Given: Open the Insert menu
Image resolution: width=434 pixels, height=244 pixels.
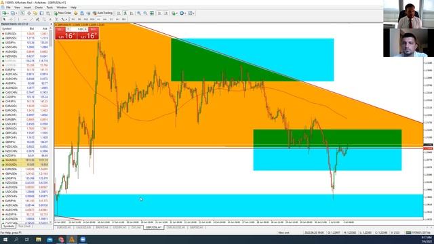Looking at the screenshot, I should 27,7.
